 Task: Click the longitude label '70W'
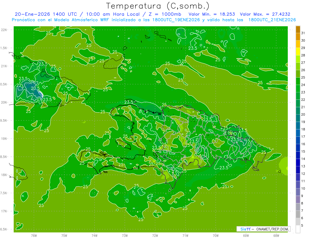[216, 235]
